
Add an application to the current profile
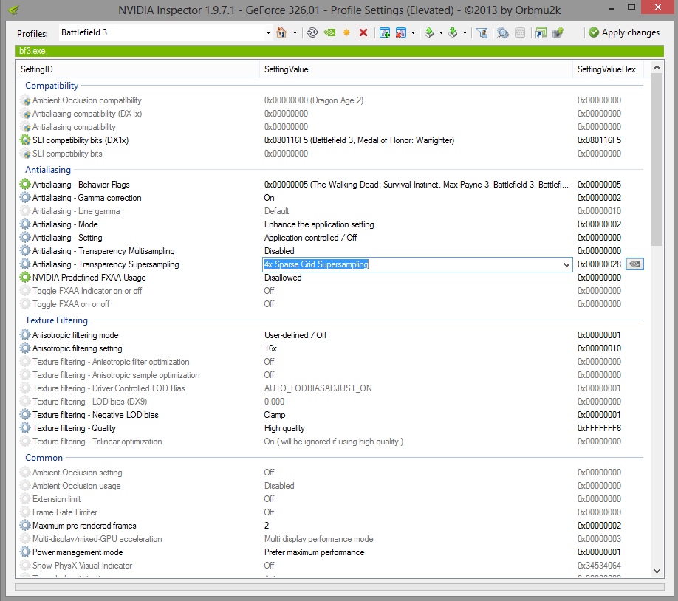click(x=384, y=32)
